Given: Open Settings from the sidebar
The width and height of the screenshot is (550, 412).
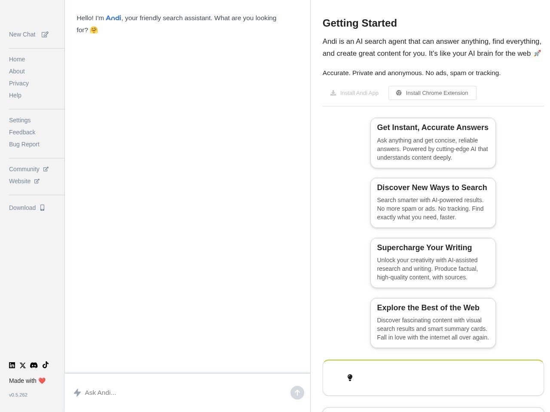Looking at the screenshot, I should pyautogui.click(x=20, y=120).
